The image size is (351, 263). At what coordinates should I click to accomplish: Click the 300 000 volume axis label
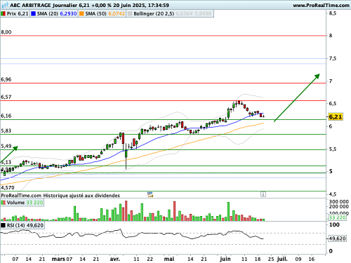tap(339, 201)
